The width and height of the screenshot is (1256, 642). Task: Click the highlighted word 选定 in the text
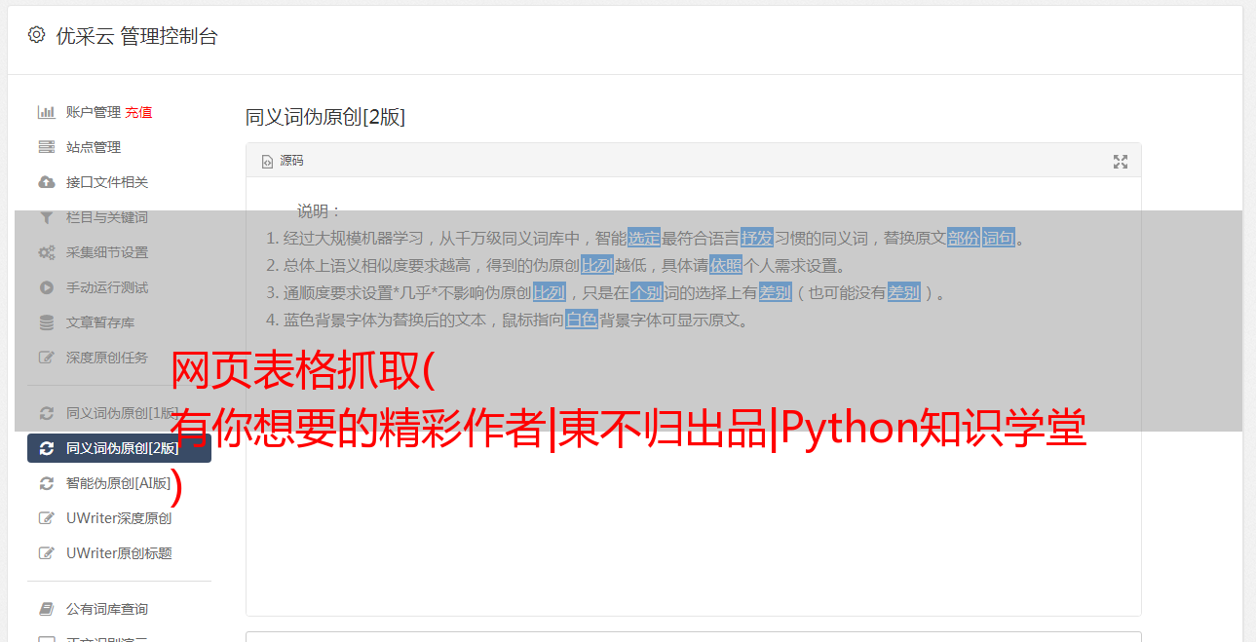click(644, 238)
